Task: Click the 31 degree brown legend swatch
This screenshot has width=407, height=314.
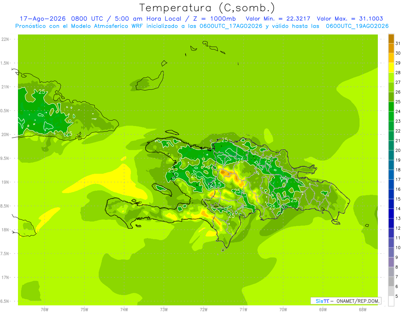Action: (391, 39)
